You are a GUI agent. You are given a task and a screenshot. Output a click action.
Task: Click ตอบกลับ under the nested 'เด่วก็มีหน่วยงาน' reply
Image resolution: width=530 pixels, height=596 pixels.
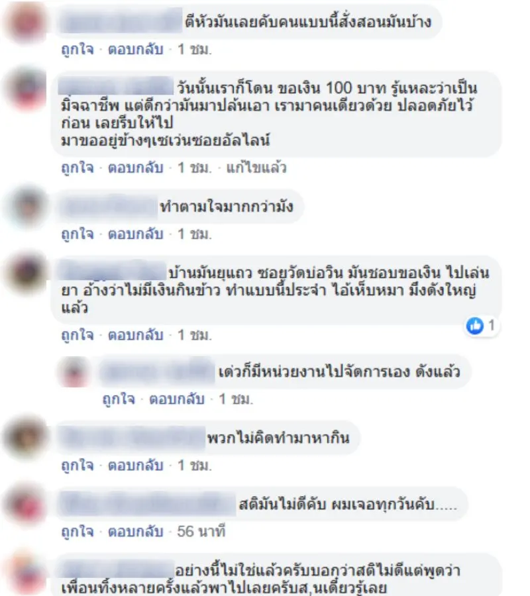pyautogui.click(x=177, y=399)
